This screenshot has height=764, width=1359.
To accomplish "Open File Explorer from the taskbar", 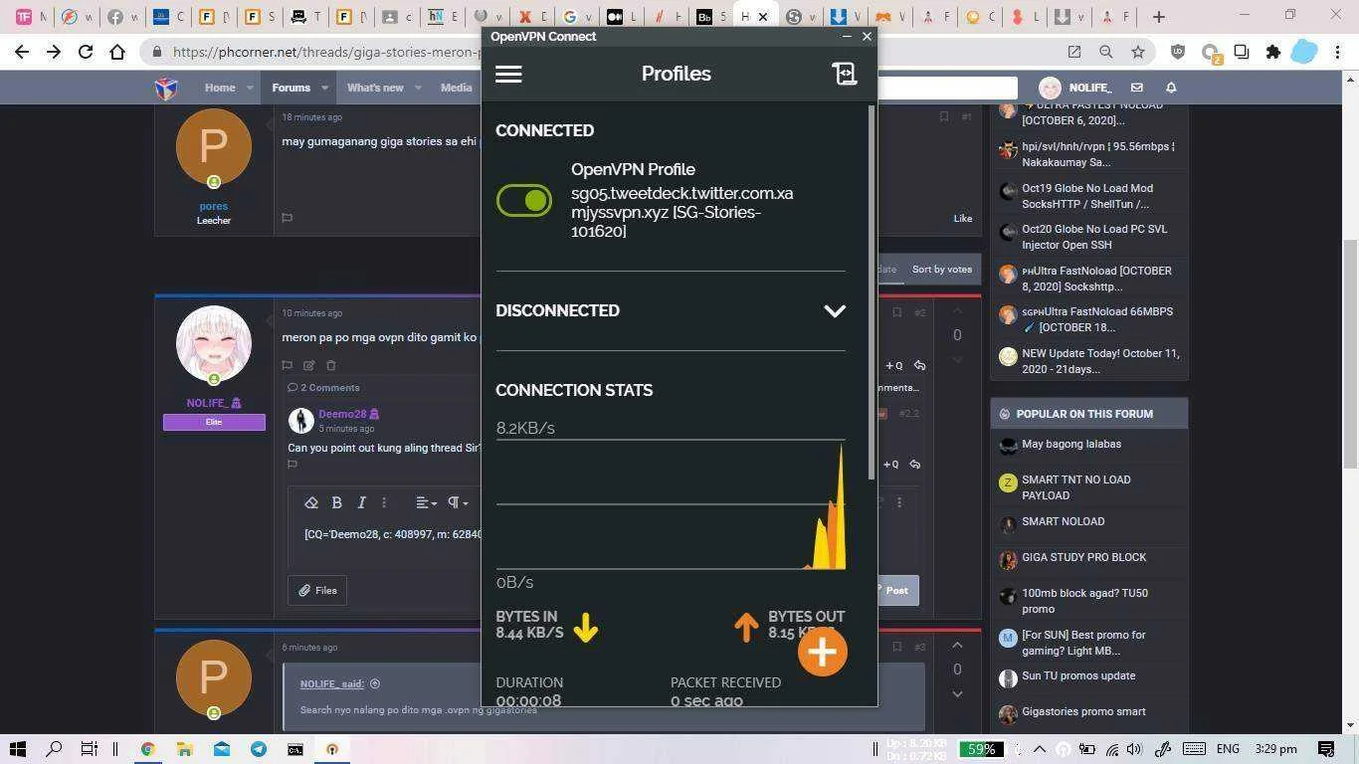I will click(184, 748).
